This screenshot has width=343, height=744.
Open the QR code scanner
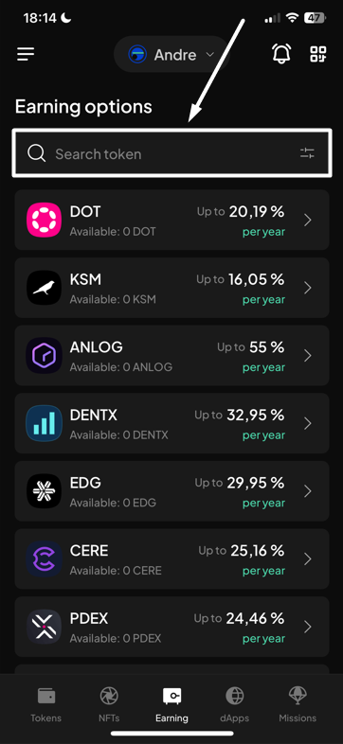[318, 54]
